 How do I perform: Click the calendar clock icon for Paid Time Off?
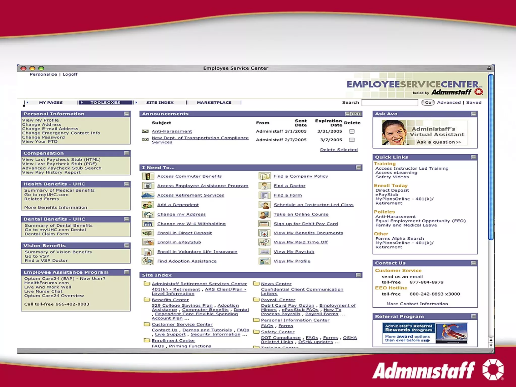coord(264,242)
